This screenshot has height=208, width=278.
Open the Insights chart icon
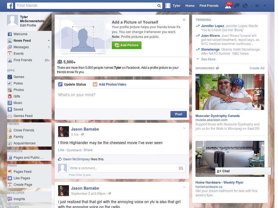10,199
